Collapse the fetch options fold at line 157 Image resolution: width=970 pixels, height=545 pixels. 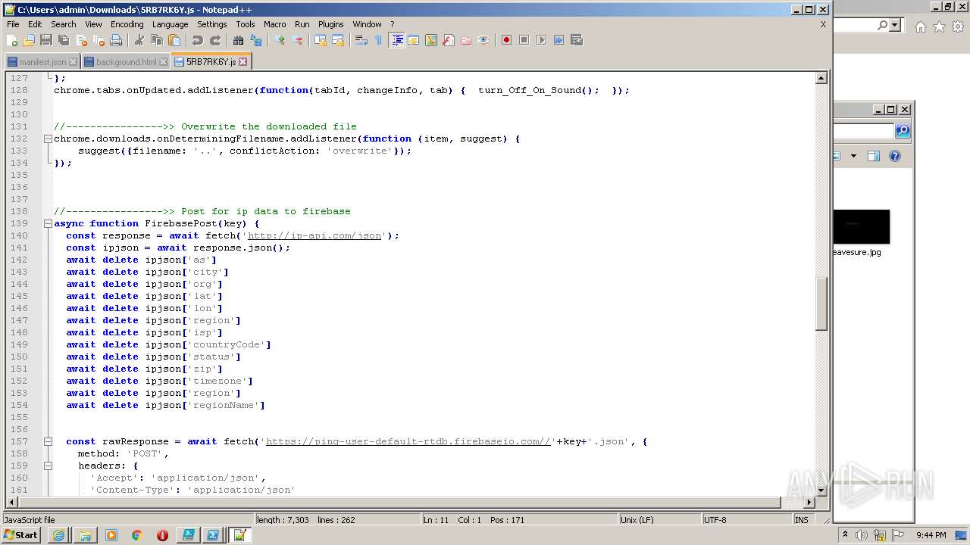coord(48,441)
